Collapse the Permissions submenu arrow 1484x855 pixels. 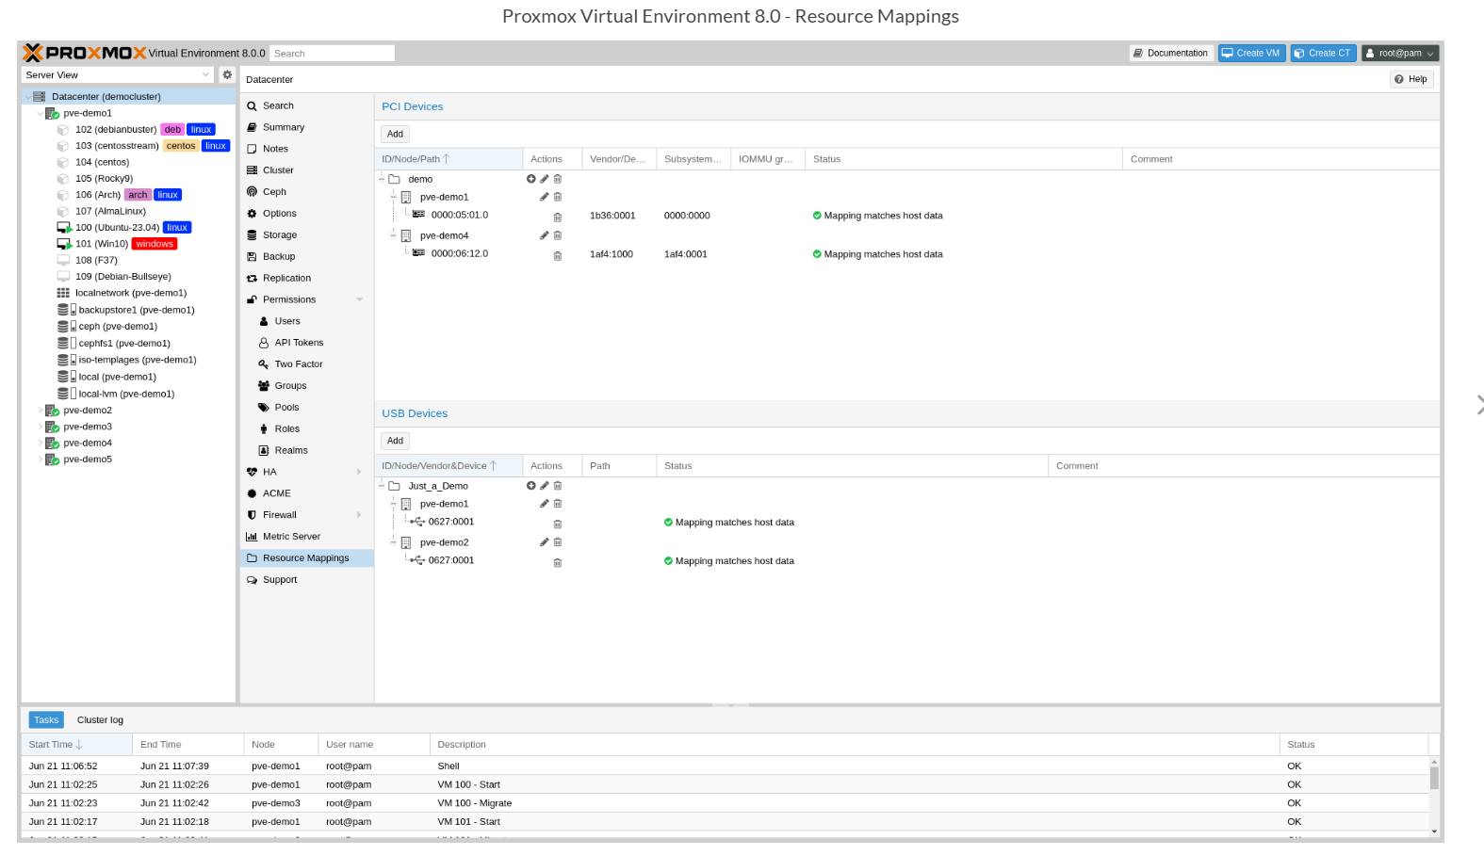click(360, 299)
